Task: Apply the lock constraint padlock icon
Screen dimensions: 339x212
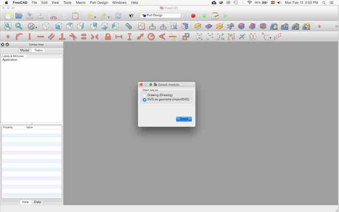Action: (x=108, y=36)
